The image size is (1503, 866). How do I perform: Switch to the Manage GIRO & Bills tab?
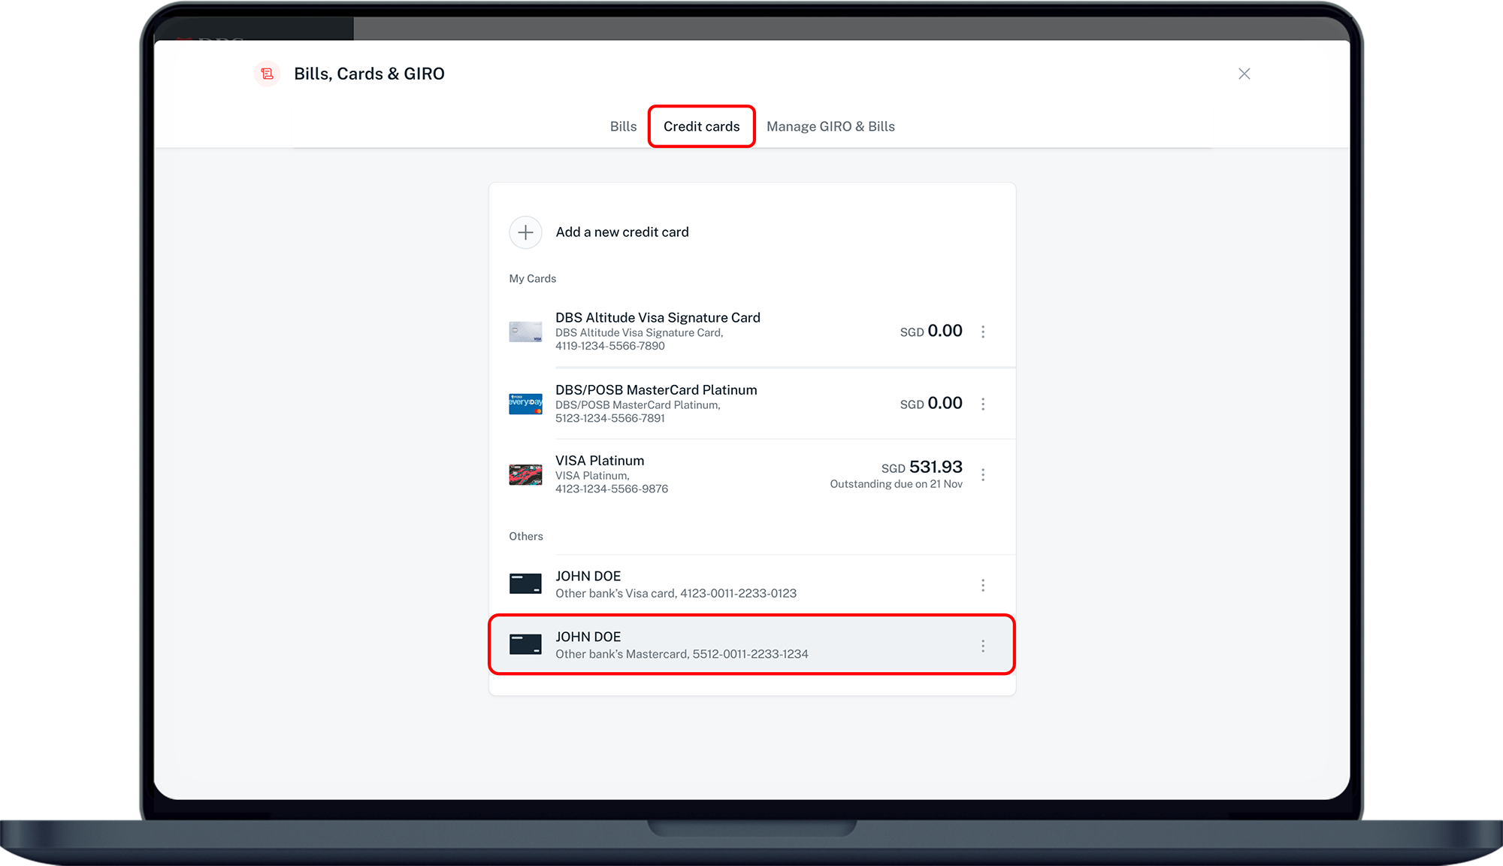[x=830, y=126]
